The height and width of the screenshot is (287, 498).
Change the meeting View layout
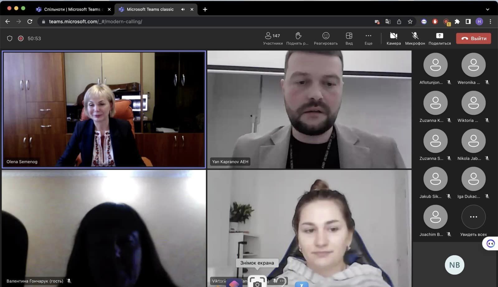(x=349, y=39)
